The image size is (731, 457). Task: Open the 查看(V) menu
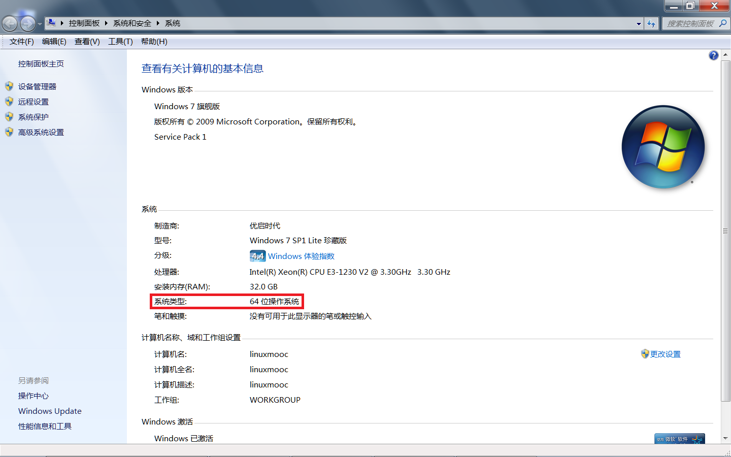pos(87,42)
